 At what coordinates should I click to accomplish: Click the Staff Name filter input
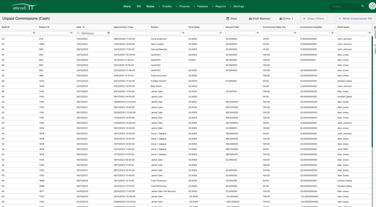point(352,33)
